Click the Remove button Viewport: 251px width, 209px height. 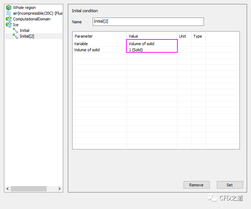(196, 185)
